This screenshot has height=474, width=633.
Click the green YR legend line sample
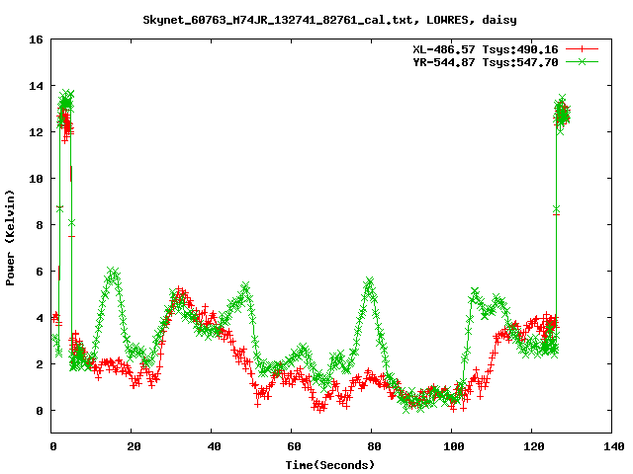pos(582,61)
